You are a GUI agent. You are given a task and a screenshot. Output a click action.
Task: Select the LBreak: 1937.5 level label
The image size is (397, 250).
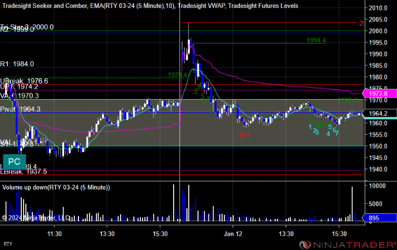click(x=24, y=172)
